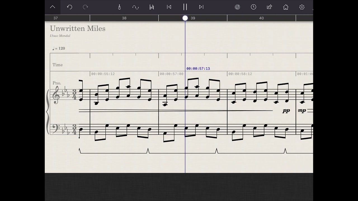Redo the last undone edit
358x201 pixels.
86,7
